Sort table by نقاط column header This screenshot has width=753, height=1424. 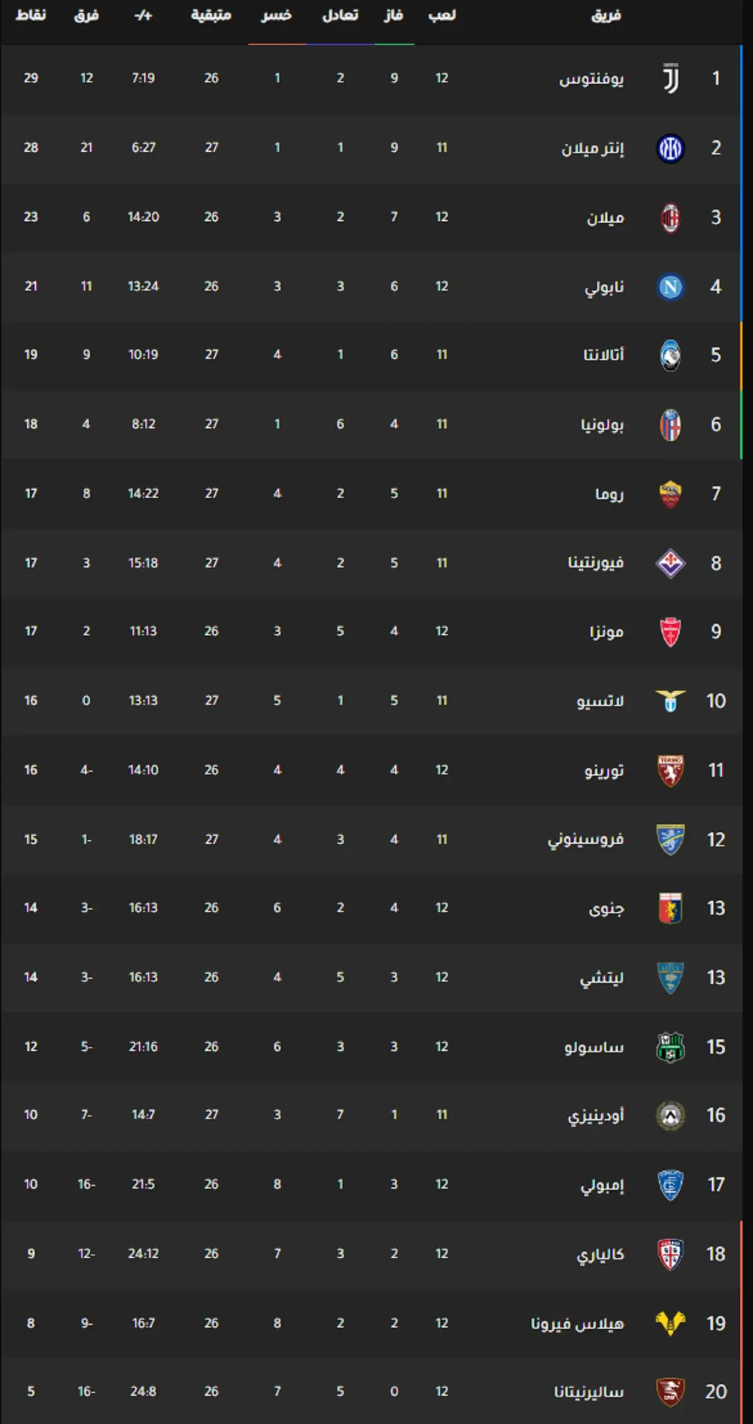31,16
